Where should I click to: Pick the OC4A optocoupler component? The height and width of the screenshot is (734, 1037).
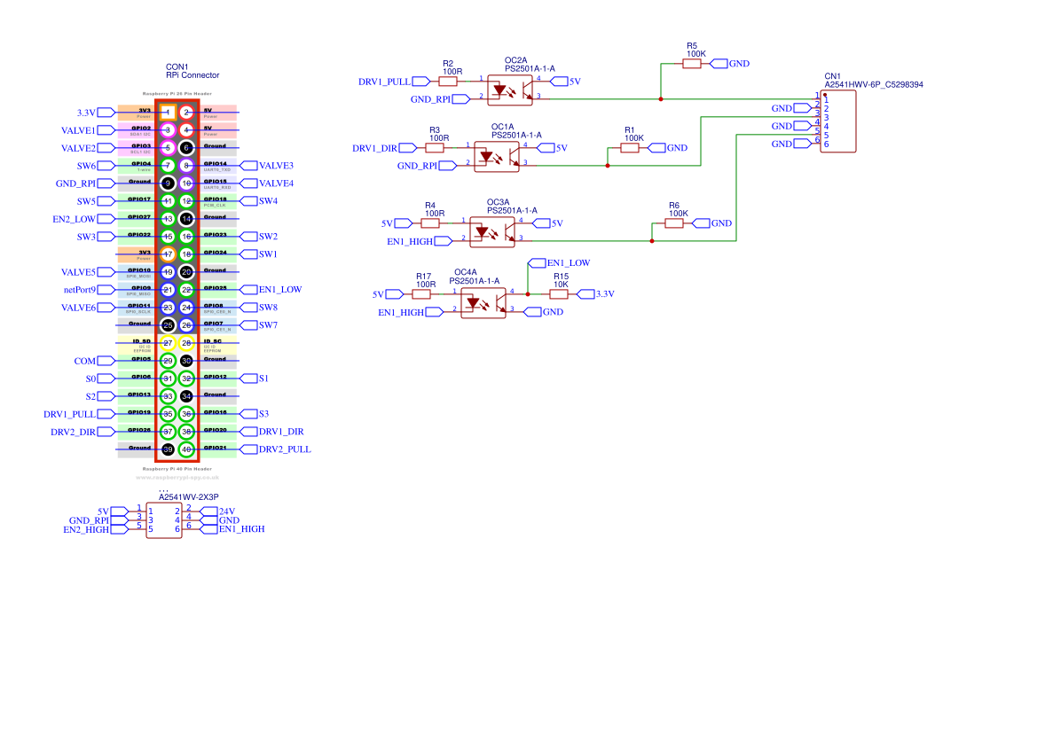[483, 302]
